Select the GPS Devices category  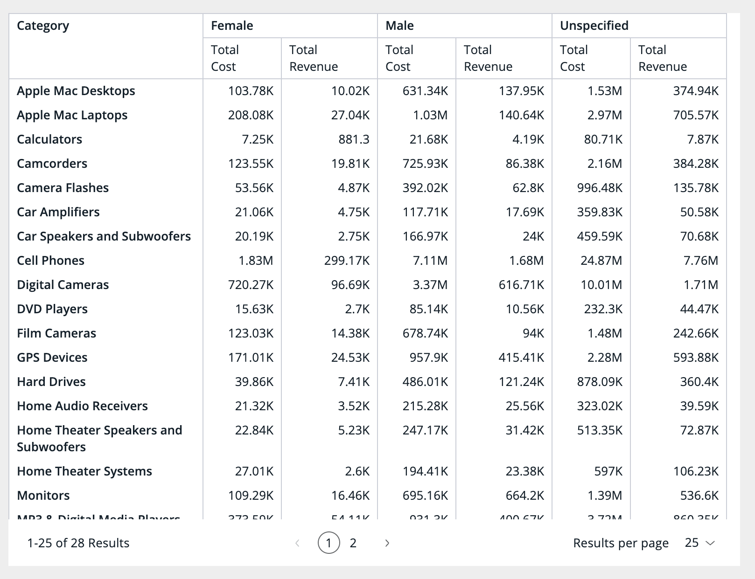click(52, 358)
